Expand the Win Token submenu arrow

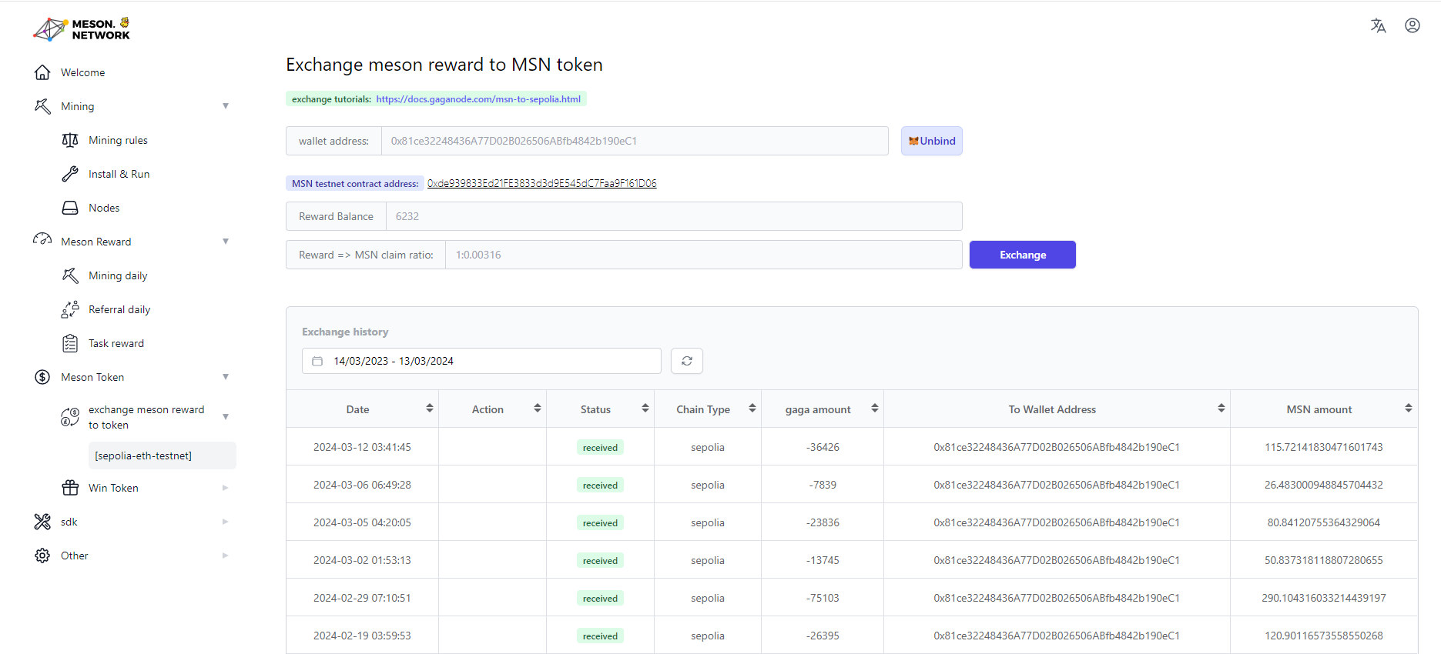[x=226, y=488]
